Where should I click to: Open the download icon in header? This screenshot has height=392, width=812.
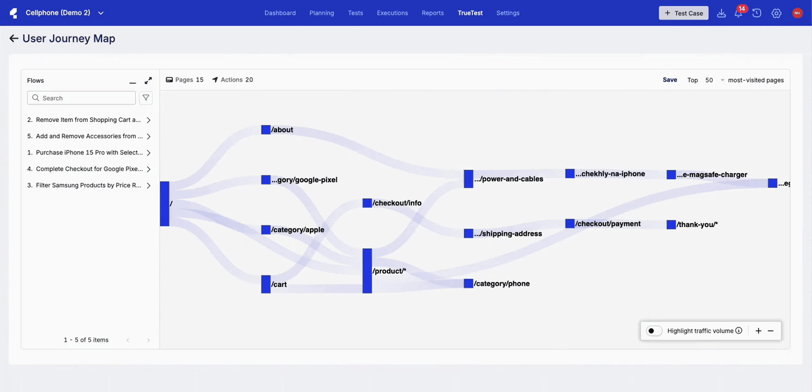pyautogui.click(x=721, y=13)
